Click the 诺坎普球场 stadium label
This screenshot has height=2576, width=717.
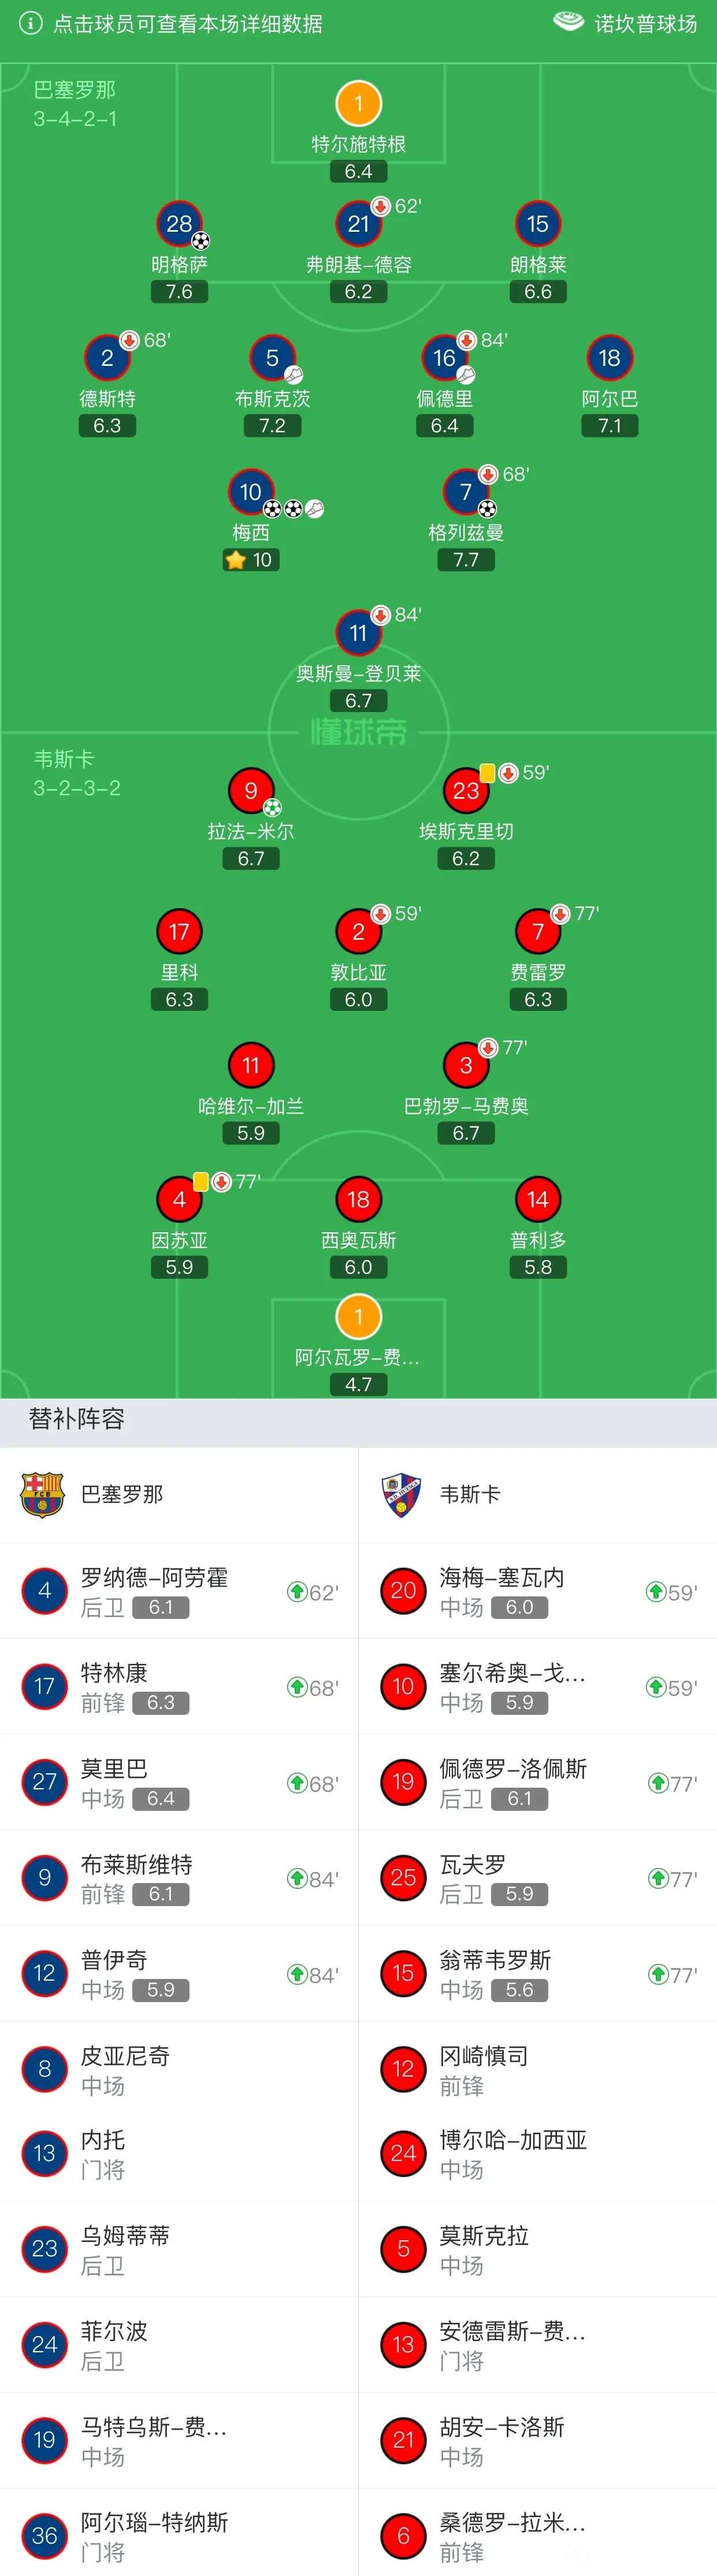coord(645,23)
